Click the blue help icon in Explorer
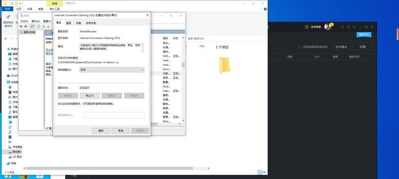Viewport: 399px width, 179px height. click(x=265, y=9)
